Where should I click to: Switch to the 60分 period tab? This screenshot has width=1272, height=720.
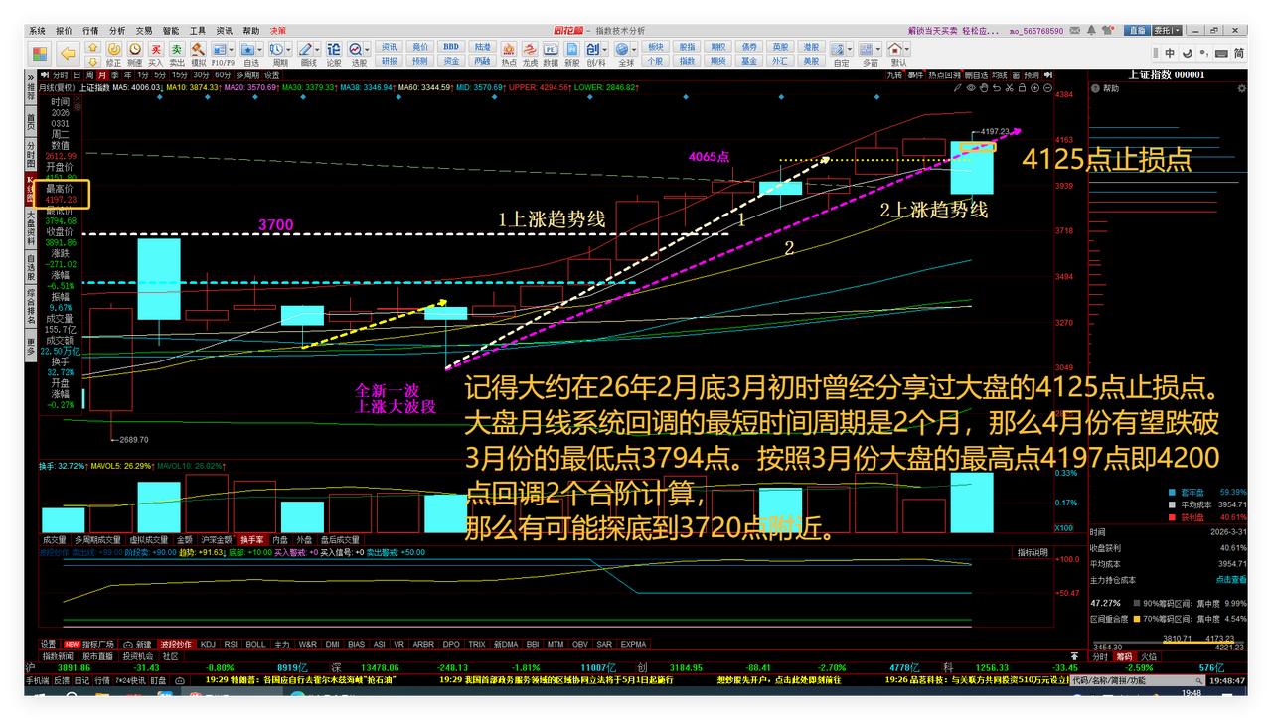(223, 75)
